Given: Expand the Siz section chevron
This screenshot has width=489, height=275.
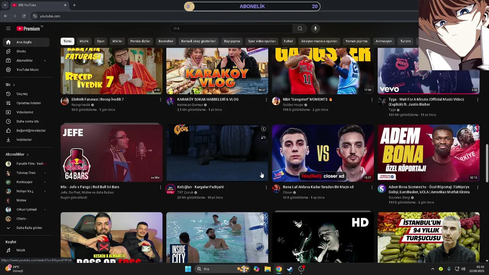Looking at the screenshot, I should tap(14, 85).
